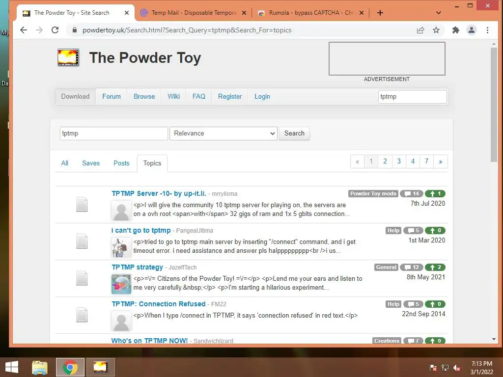The height and width of the screenshot is (377, 503).
Task: Click PangeaUltima's avatar thumbnail
Action: pos(121,247)
